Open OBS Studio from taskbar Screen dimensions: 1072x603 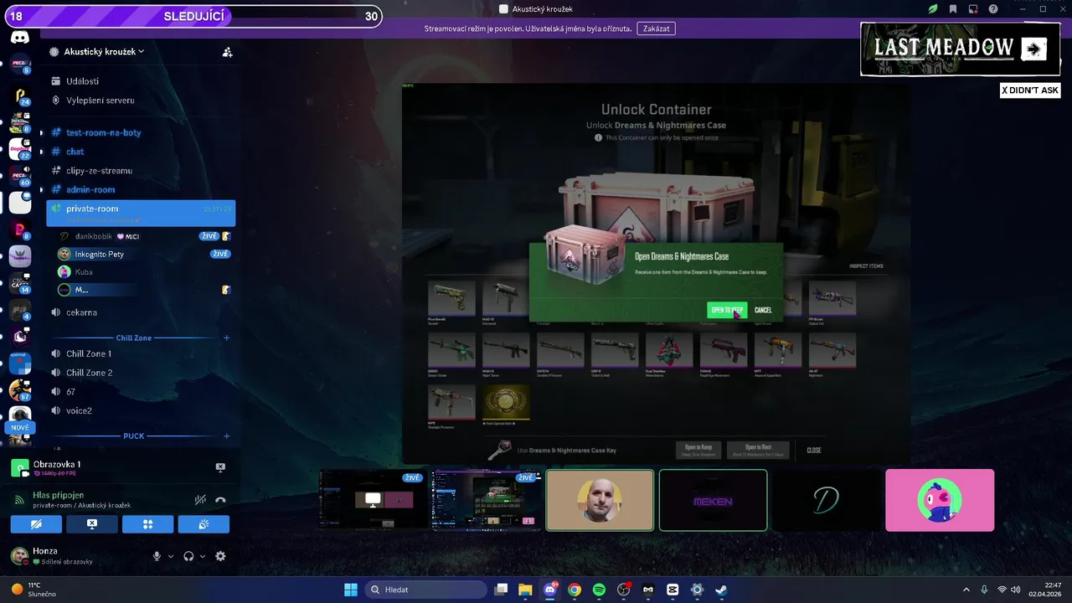[623, 590]
